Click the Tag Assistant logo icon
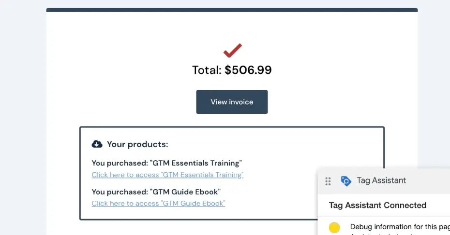The image size is (450, 235). point(345,181)
